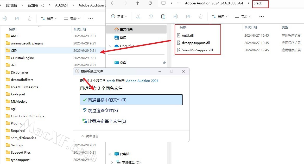
Task: Collapse the 此电脑 tree node chevron
Action: (x=110, y=154)
